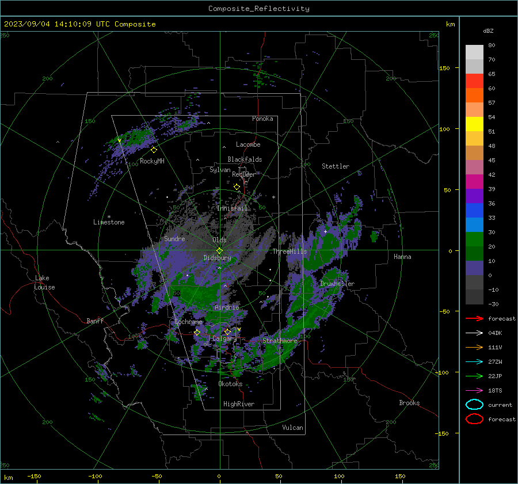Click the Calgary city label
Image resolution: width=518 pixels, height=484 pixels.
tap(224, 338)
